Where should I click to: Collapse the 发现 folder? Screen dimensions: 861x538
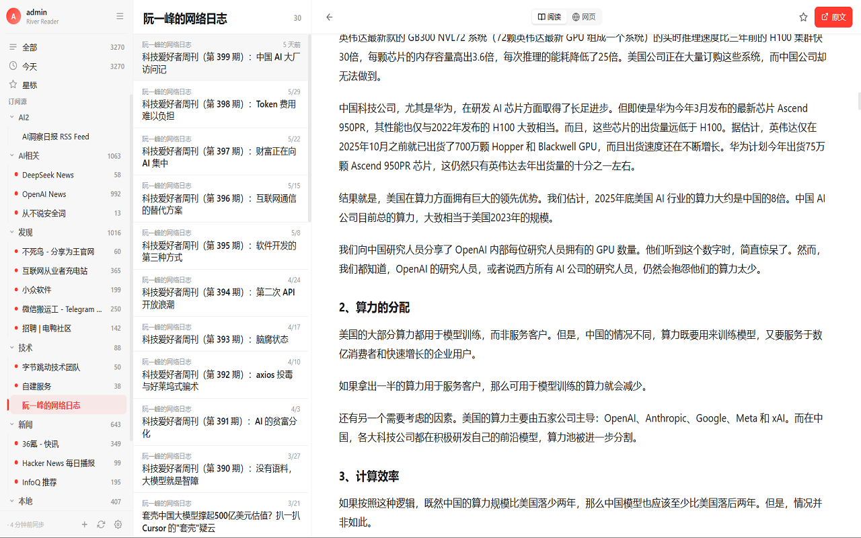12,232
